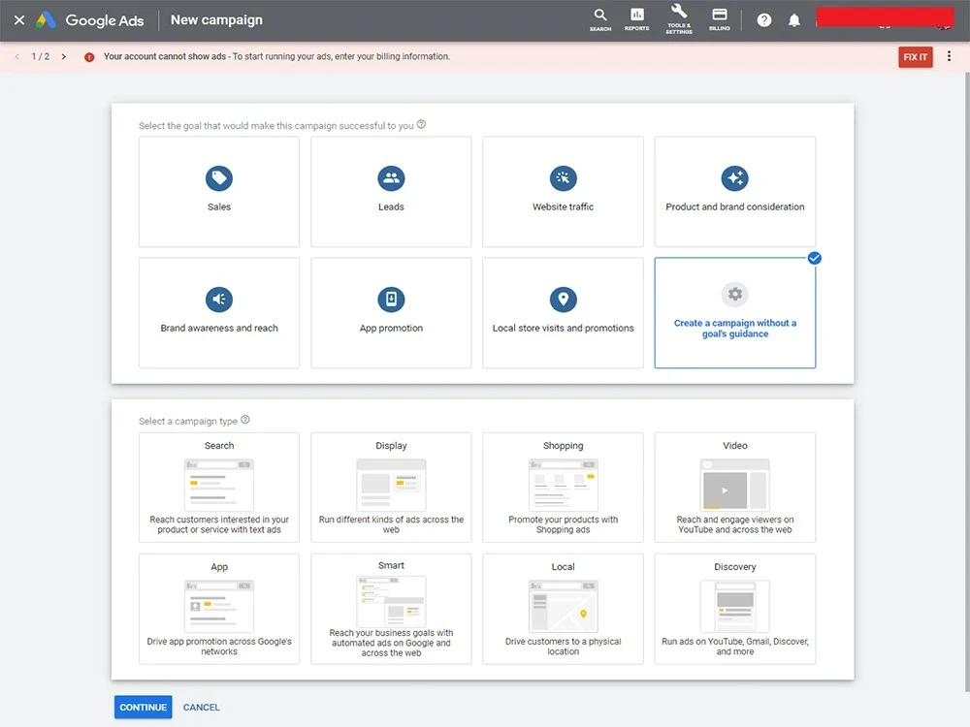The height and width of the screenshot is (727, 970).
Task: Choose the Display campaign type illustration
Action: pos(391,485)
